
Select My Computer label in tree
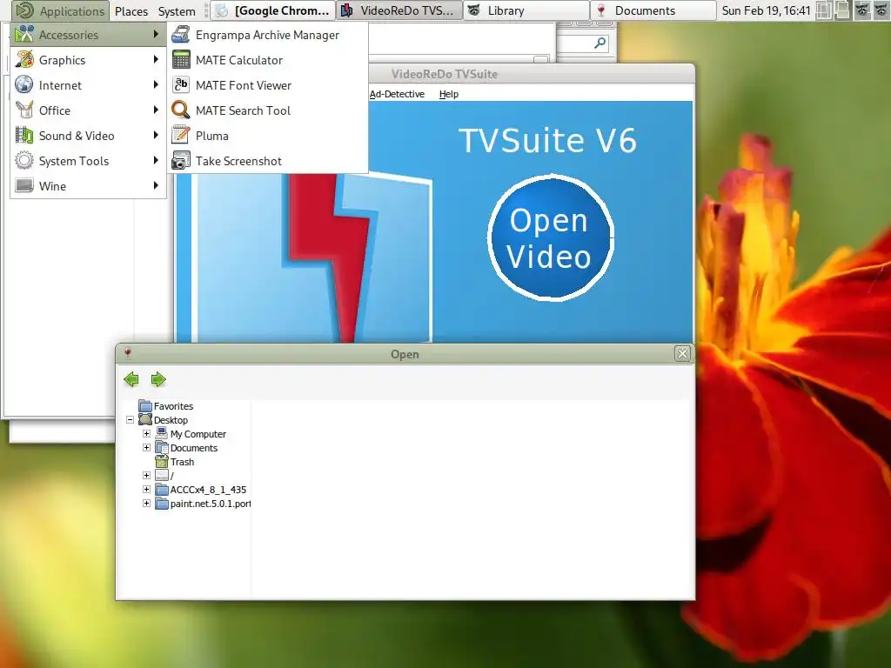coord(198,434)
